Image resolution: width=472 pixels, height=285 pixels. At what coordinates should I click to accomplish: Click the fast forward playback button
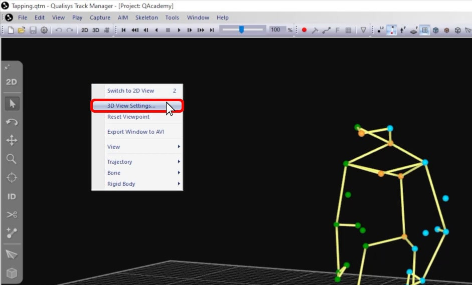click(x=201, y=30)
